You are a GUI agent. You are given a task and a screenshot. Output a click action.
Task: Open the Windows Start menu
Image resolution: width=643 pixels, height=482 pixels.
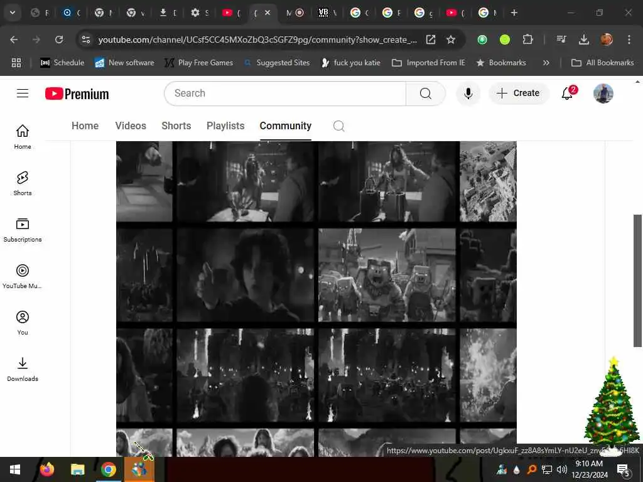(15, 469)
